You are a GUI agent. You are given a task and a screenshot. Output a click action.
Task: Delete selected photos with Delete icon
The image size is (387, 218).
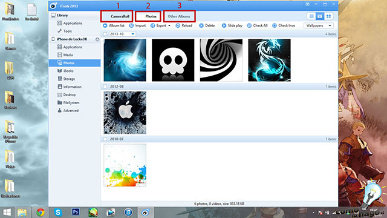[201, 25]
